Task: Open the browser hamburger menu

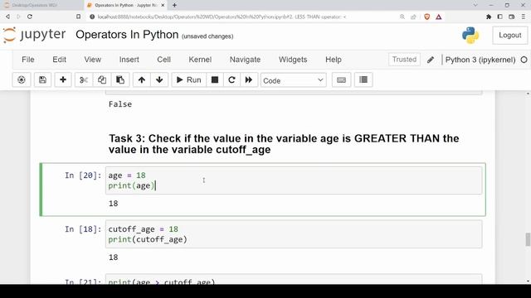Action: coord(523,17)
